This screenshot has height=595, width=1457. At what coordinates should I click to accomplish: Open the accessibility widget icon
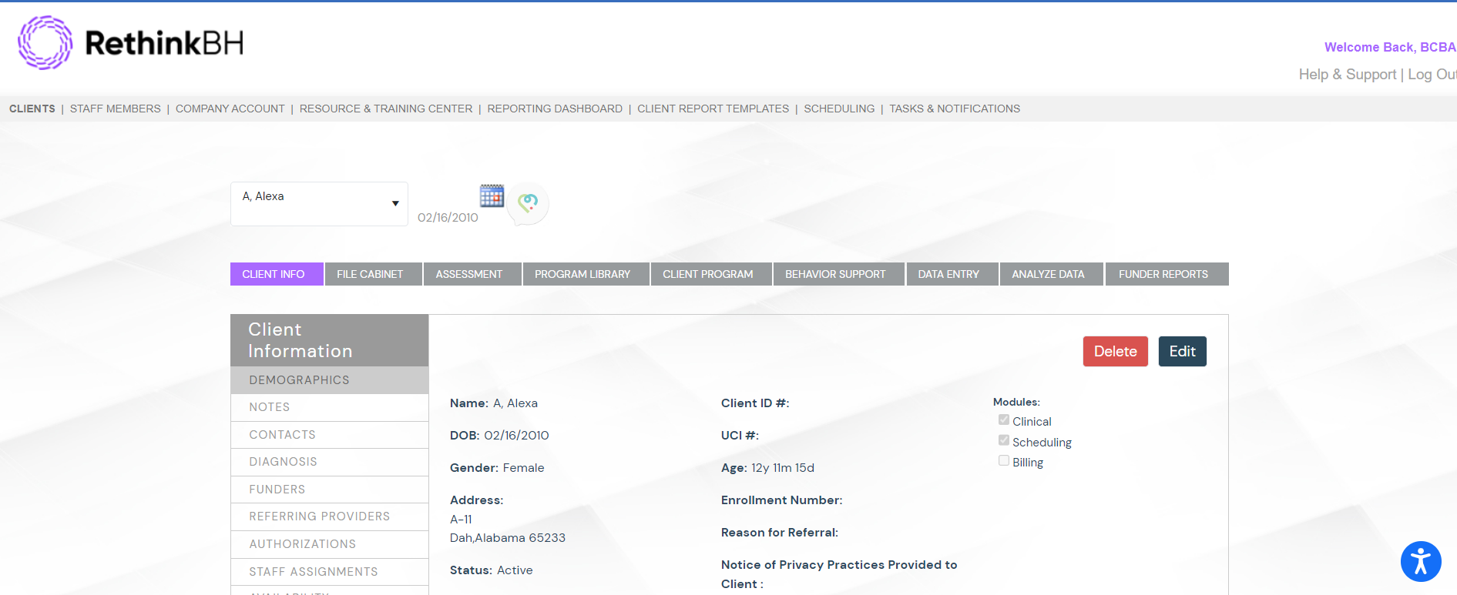(1421, 561)
